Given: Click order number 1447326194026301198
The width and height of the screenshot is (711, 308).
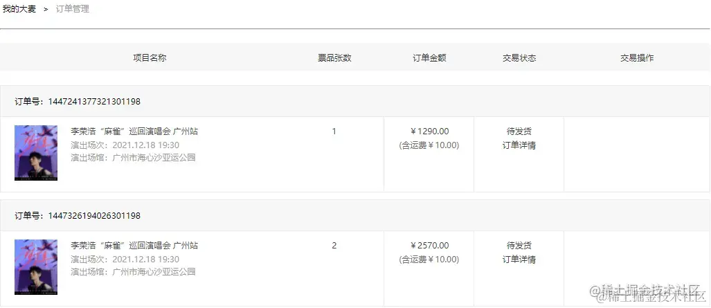Looking at the screenshot, I should click(x=94, y=216).
